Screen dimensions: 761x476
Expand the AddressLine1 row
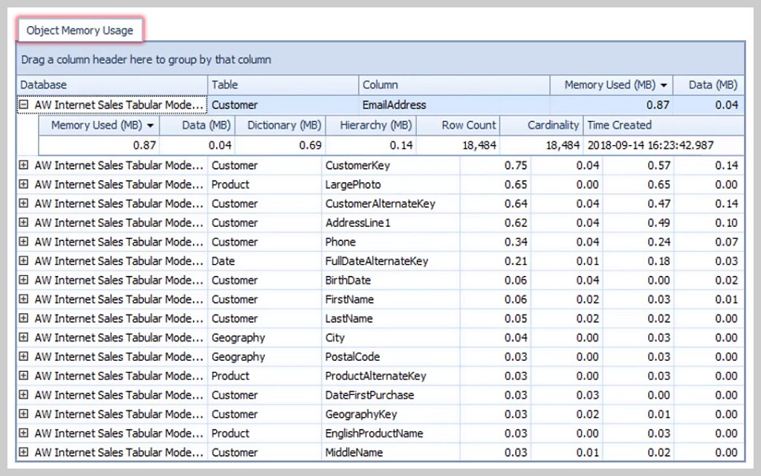pos(23,222)
